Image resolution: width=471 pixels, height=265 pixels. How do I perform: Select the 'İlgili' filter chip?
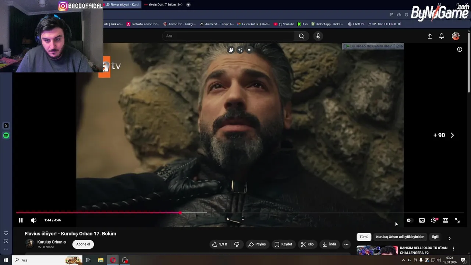point(435,237)
